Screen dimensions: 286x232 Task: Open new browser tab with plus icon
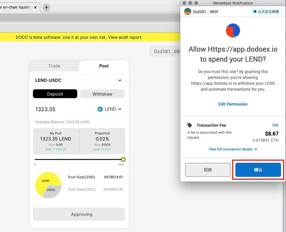click(47, 7)
